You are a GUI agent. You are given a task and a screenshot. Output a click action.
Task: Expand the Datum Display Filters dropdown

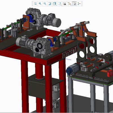[x=69, y=4]
